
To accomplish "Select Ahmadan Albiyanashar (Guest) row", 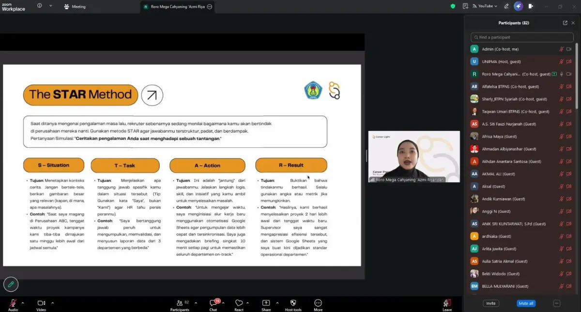I will (521, 149).
